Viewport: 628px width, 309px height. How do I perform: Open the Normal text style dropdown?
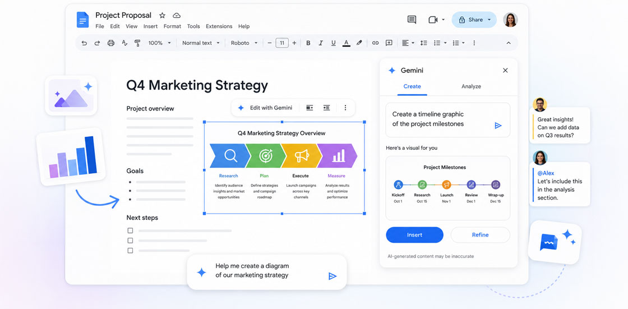coord(201,43)
